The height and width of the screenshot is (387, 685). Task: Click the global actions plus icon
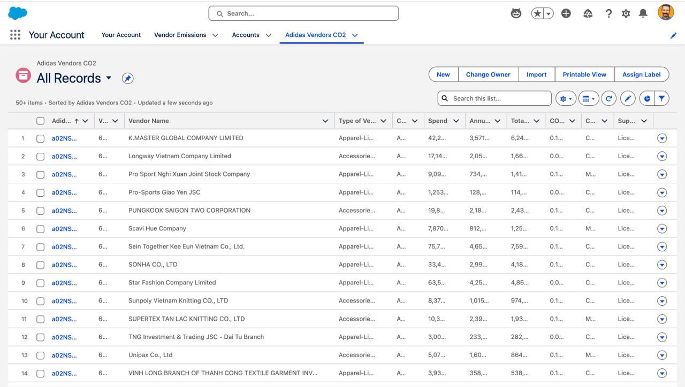(566, 13)
